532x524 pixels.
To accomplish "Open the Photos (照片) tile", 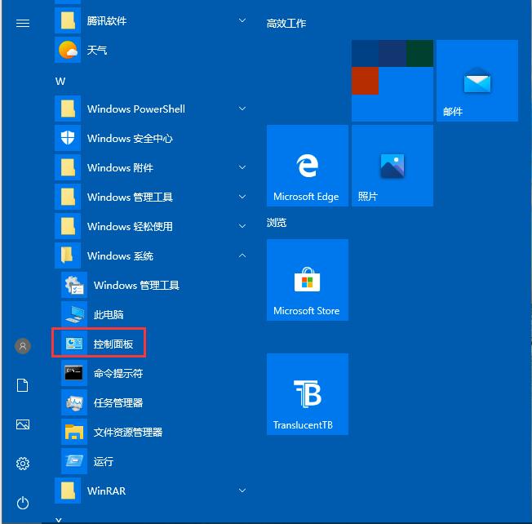I will click(392, 166).
